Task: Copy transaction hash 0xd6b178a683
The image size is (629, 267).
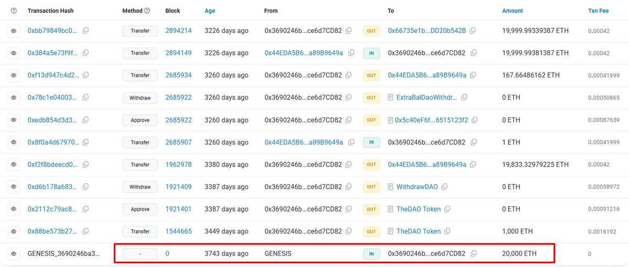Action: tap(85, 187)
